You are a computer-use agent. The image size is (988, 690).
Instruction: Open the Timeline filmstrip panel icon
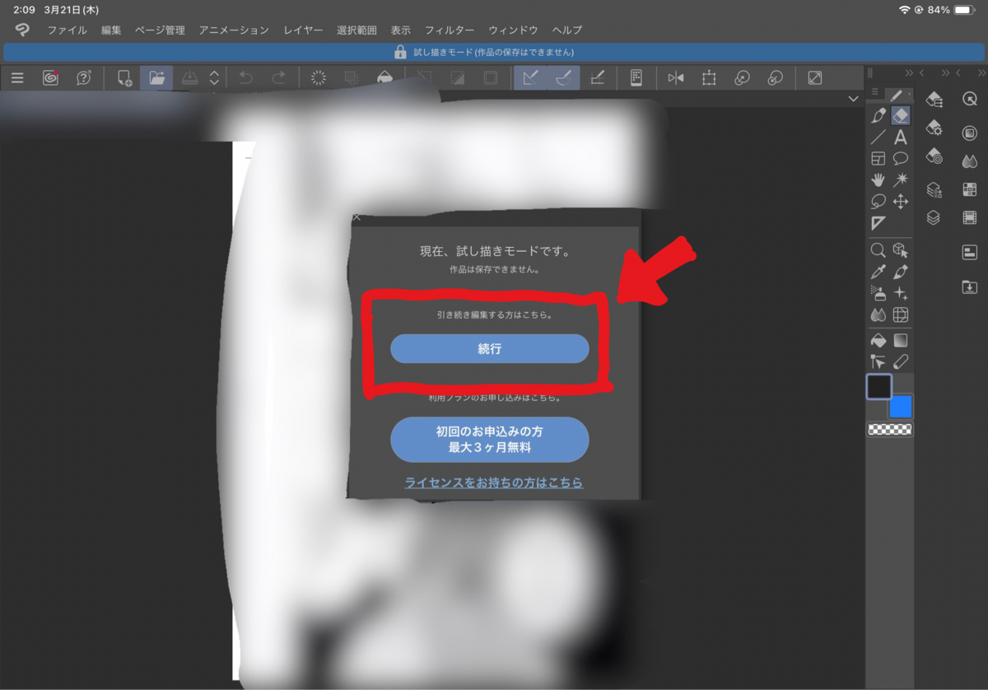click(969, 217)
